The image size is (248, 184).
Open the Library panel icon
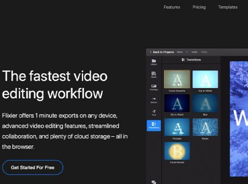click(x=154, y=62)
